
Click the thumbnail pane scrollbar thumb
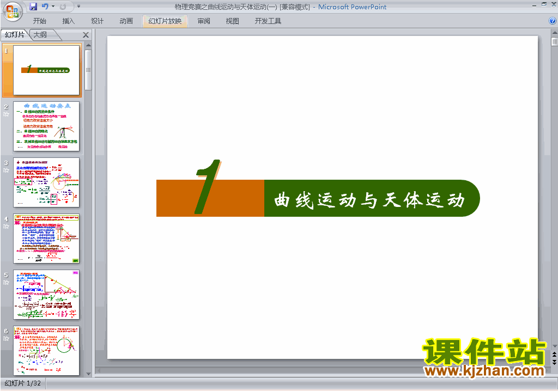pos(88,70)
